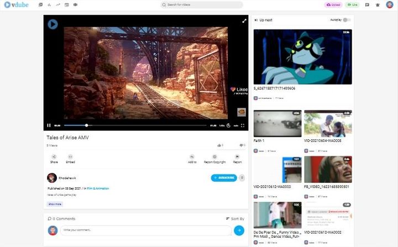The height and width of the screenshot is (247, 398).
Task: Open the video quality auto menu
Action: coord(236,125)
